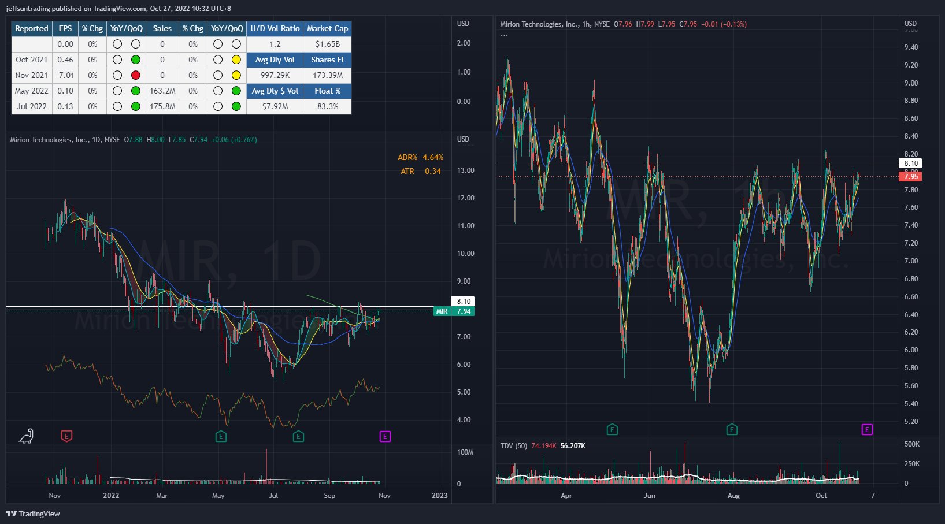Click the white 8.10 level label on hourly chart

(x=911, y=163)
